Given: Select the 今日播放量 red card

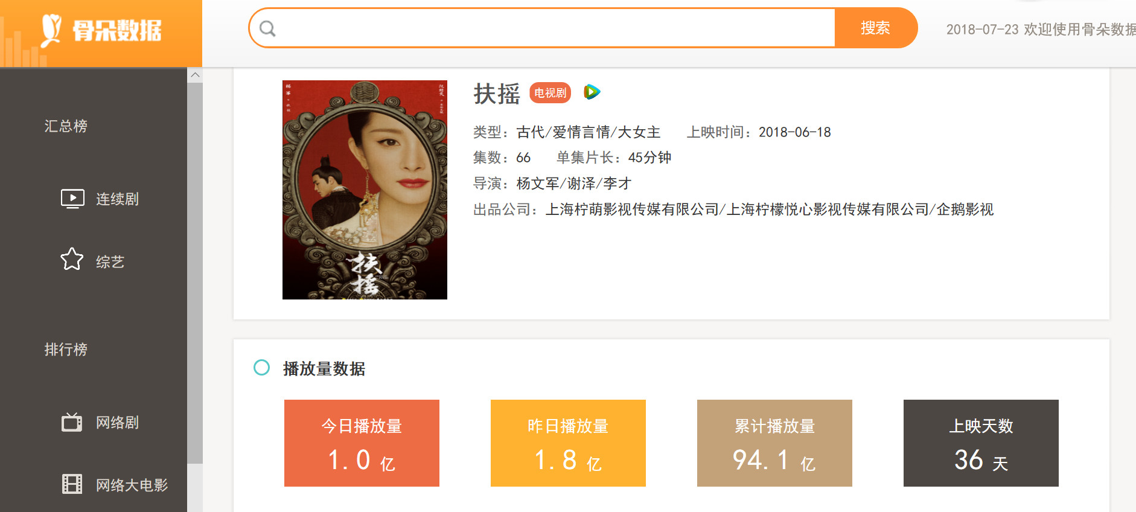Looking at the screenshot, I should click(x=362, y=443).
